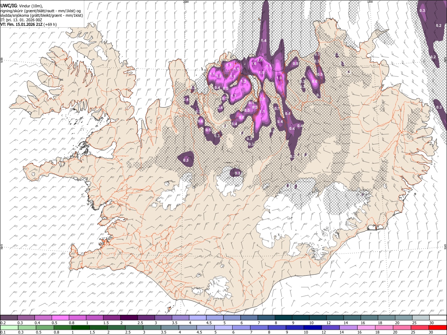Image resolution: width=447 pixels, height=335 pixels.
Task: Click the upper-scale lavender swatch between 4 and 4.5
Action: tap(198, 318)
